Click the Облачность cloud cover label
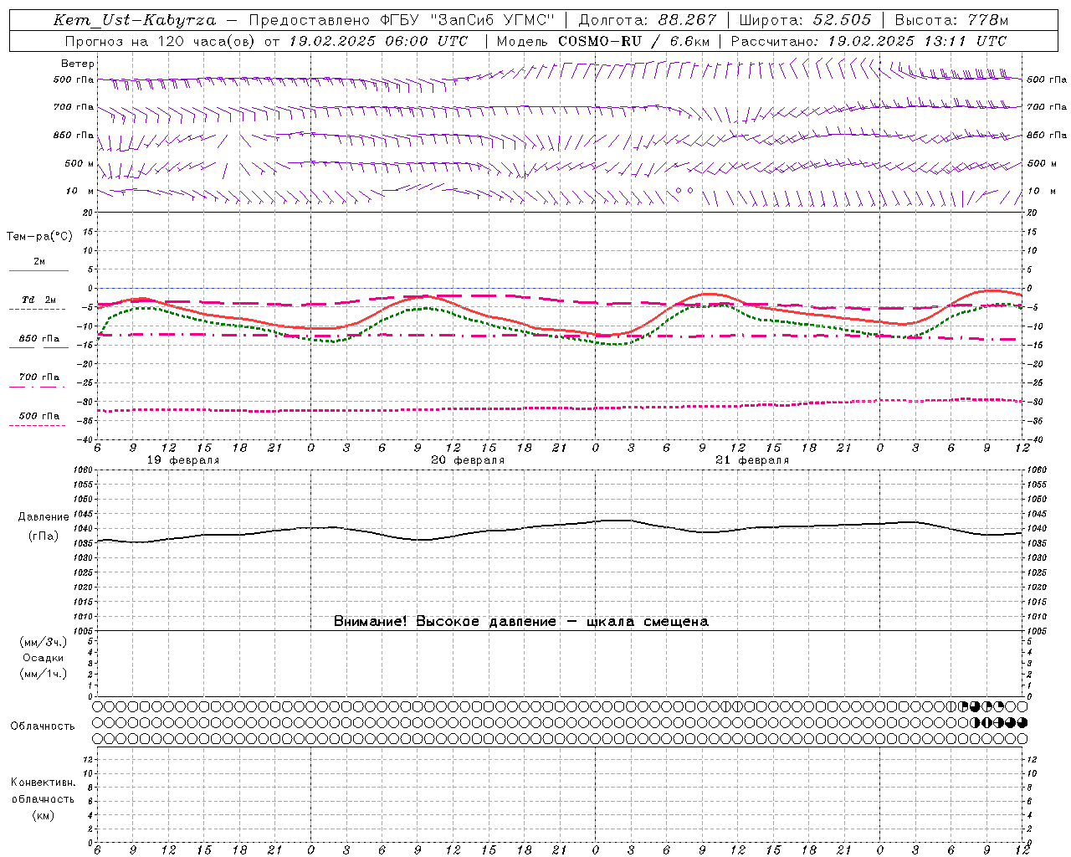This screenshot has width=1071, height=857. (43, 726)
